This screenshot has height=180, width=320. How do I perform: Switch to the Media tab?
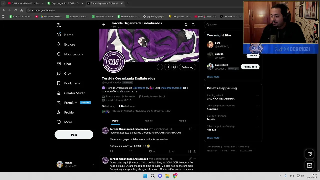point(182,121)
